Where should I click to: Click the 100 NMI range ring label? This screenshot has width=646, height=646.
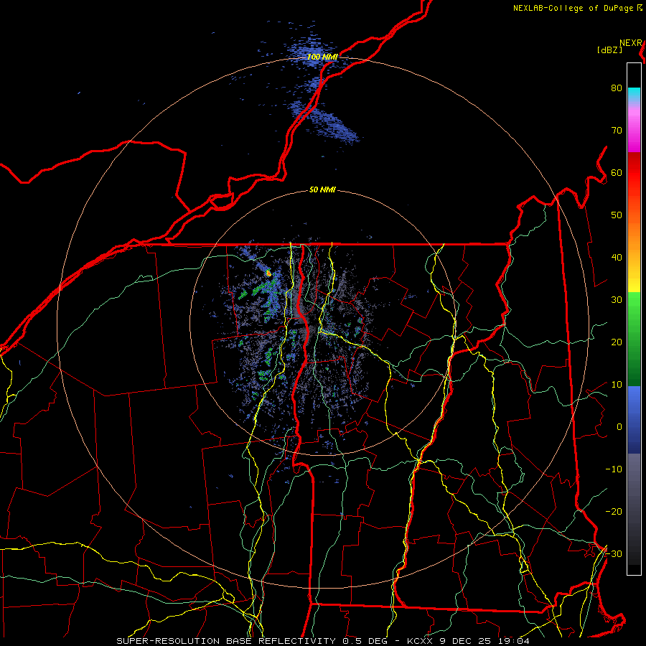click(322, 57)
